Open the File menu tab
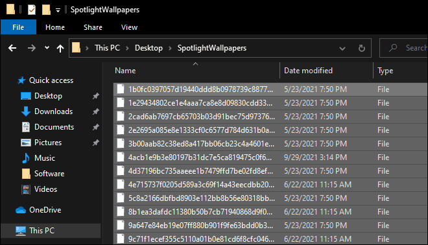 click(18, 27)
